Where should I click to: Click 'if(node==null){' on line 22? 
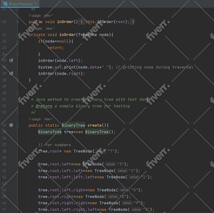(x=56, y=41)
